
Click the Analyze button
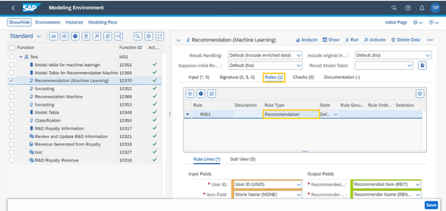pos(307,40)
